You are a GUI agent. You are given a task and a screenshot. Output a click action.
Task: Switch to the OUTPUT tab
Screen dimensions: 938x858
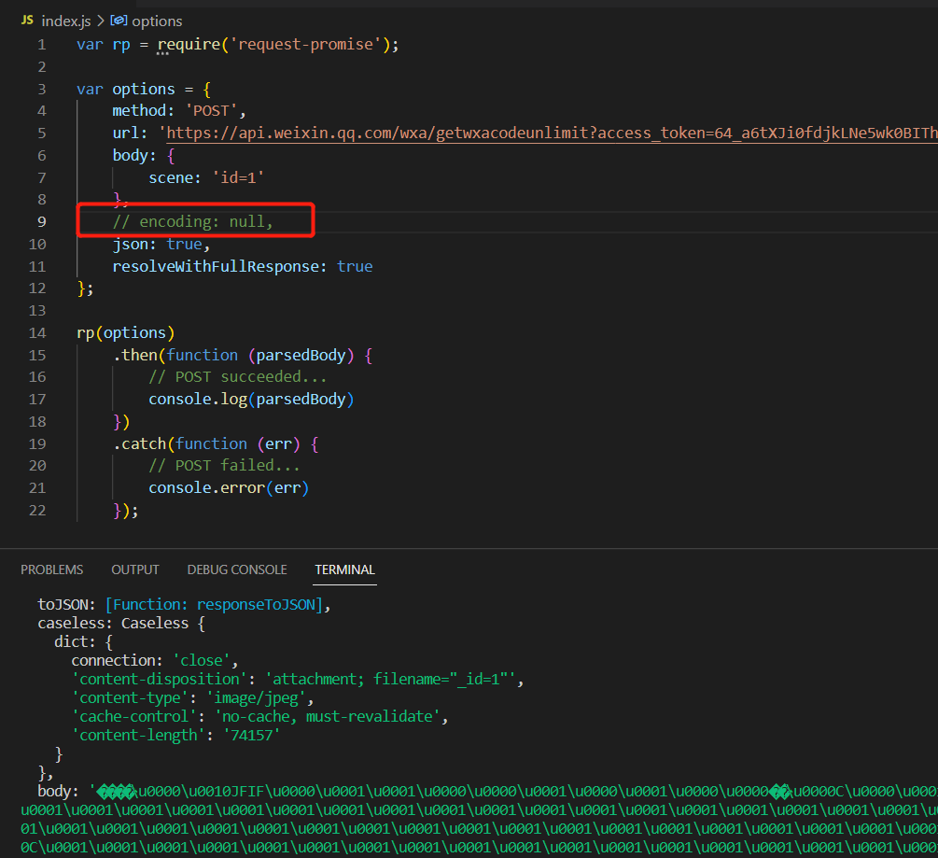[135, 570]
